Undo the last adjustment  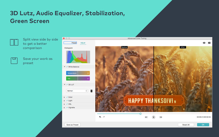pyautogui.click(x=100, y=117)
